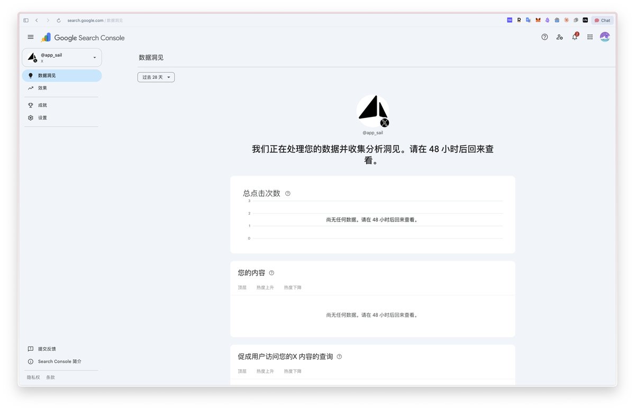Reload the page with the refresh icon
Image resolution: width=635 pixels, height=410 pixels.
click(x=59, y=20)
